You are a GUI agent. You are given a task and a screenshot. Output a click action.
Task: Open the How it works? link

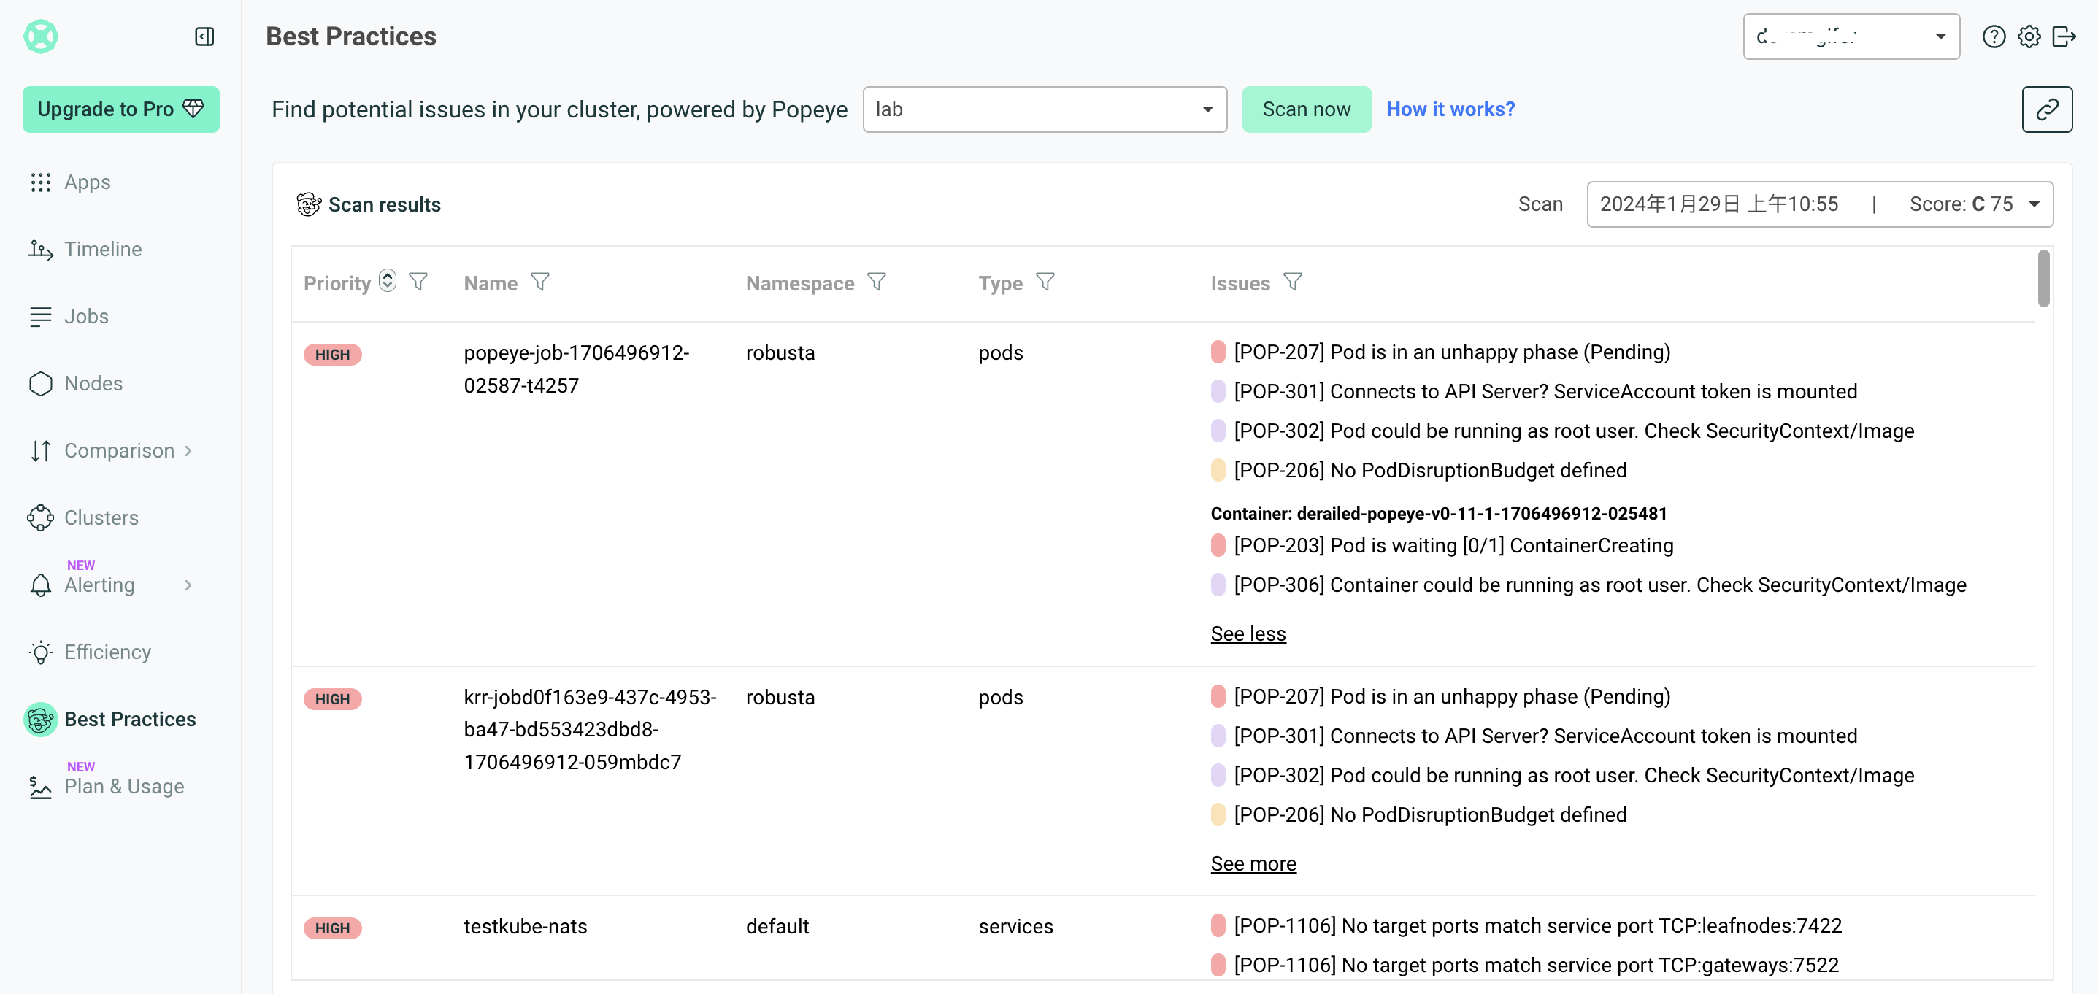pyautogui.click(x=1450, y=109)
